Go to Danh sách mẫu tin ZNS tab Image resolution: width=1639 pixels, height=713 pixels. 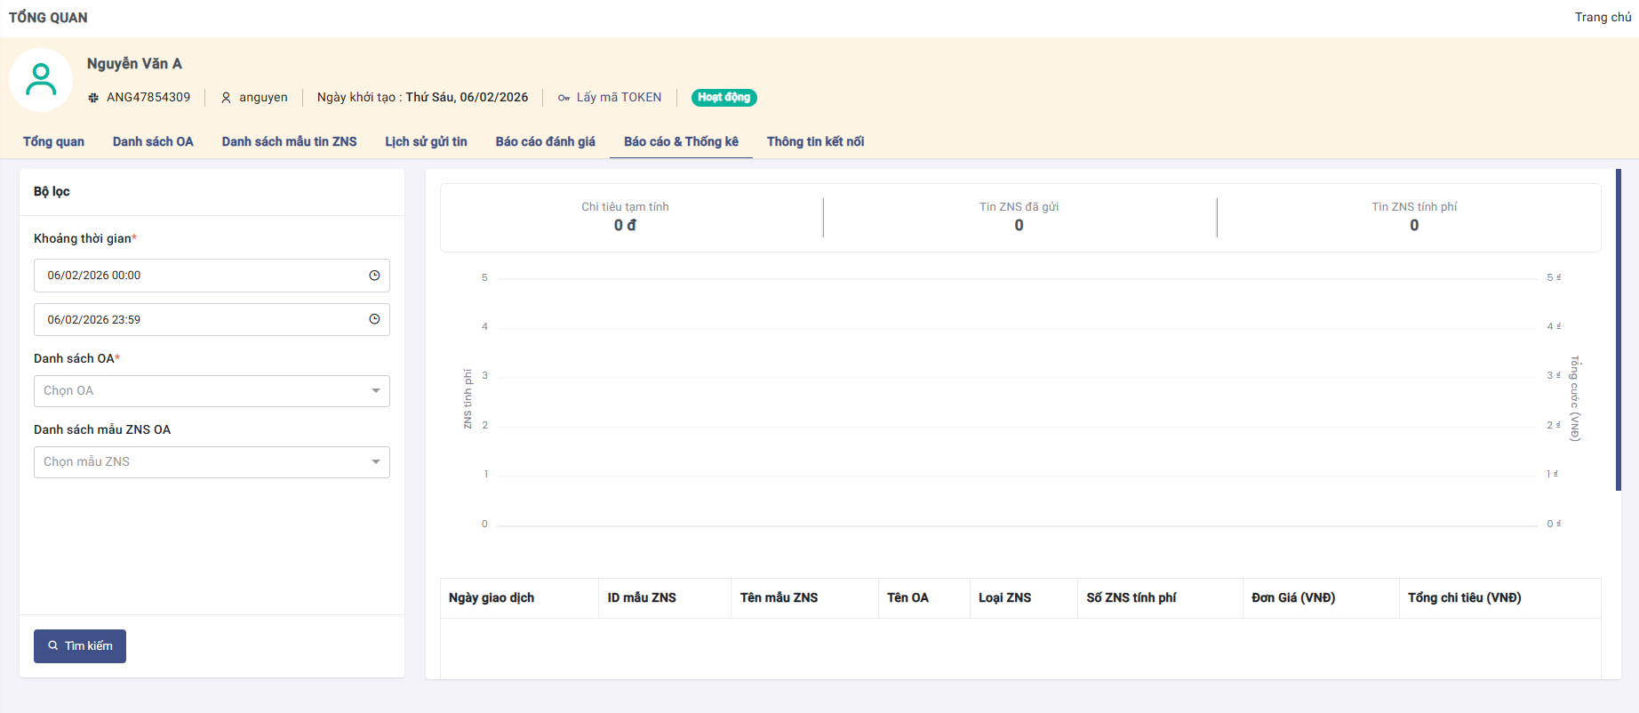click(x=289, y=141)
